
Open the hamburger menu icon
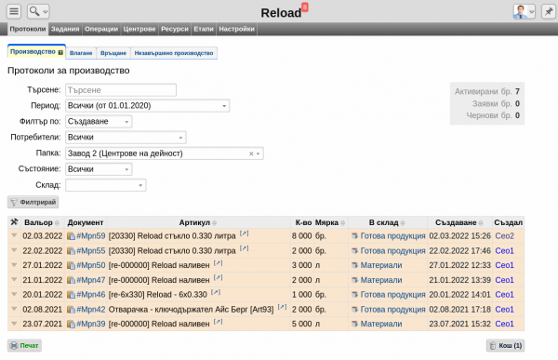point(14,11)
